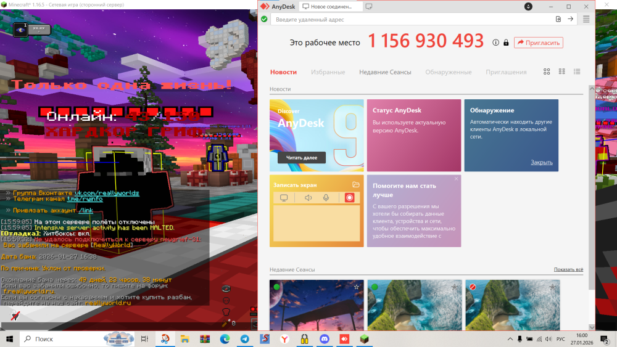Click the AnyDesk scrollbar down arrow

tap(592, 327)
